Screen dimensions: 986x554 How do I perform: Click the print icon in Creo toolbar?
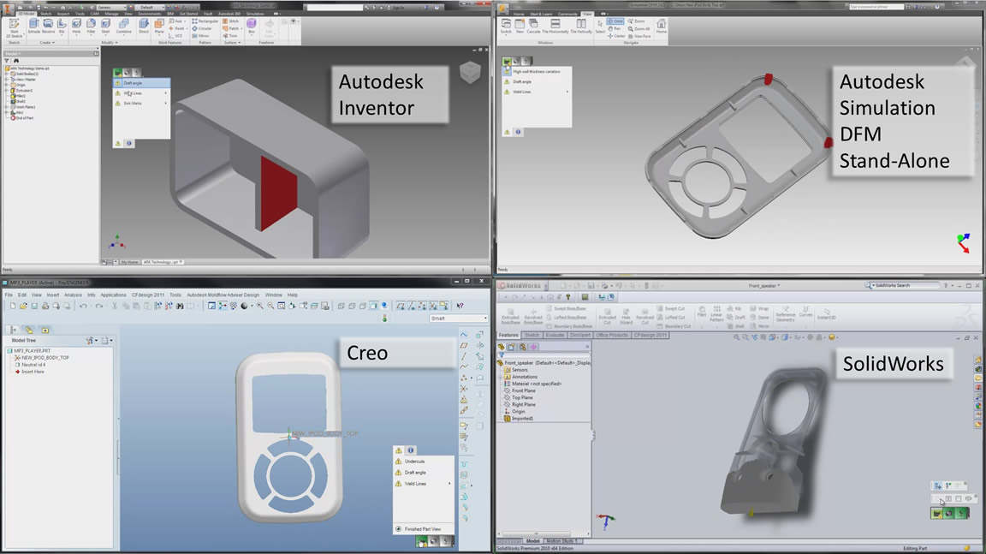point(45,307)
